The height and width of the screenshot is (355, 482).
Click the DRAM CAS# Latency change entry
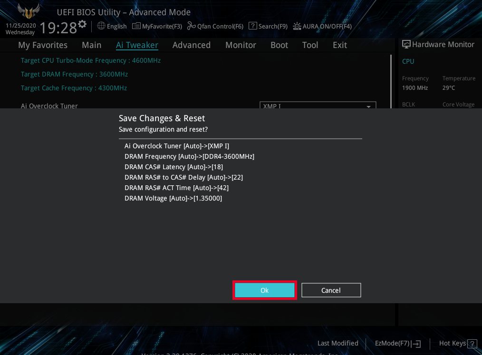(174, 167)
